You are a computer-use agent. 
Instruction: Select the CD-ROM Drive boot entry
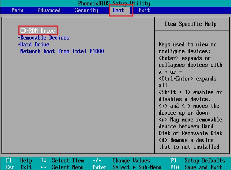pos(38,31)
